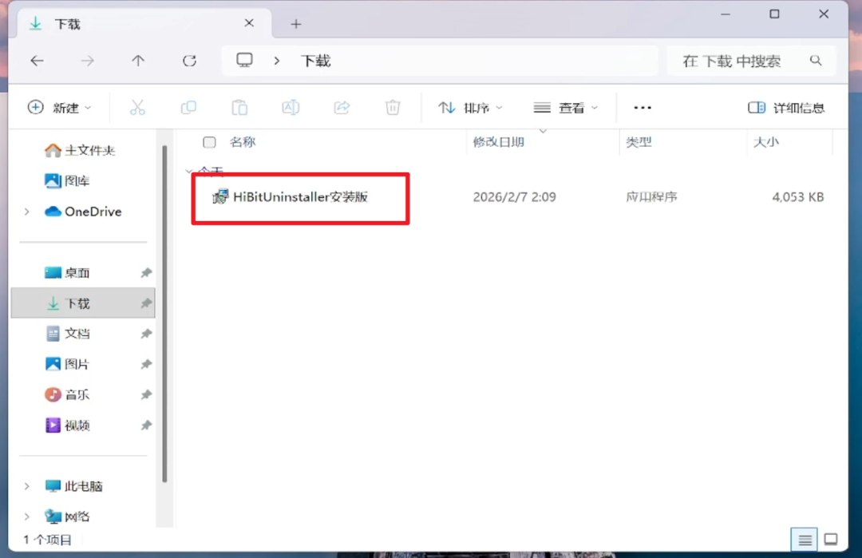Toggle the select-all checkbox in header

coord(209,142)
